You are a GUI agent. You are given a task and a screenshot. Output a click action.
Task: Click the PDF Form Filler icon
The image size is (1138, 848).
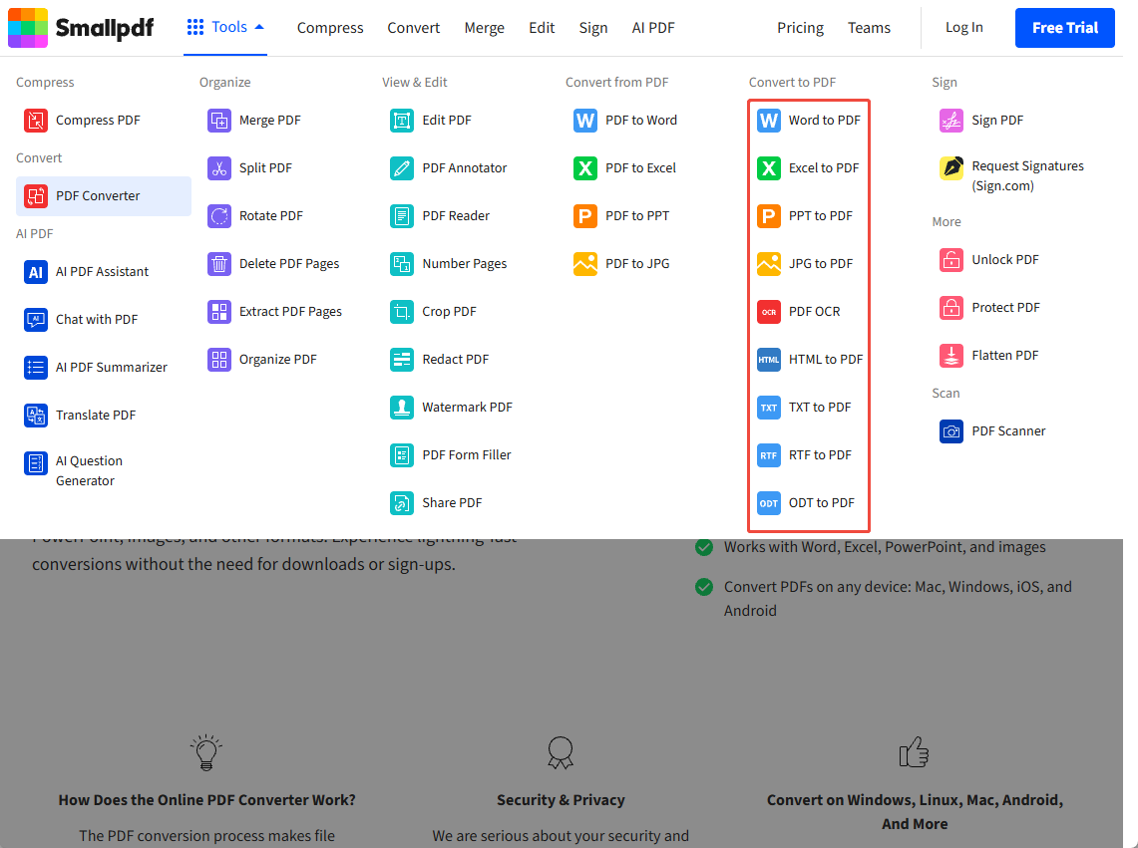click(402, 455)
